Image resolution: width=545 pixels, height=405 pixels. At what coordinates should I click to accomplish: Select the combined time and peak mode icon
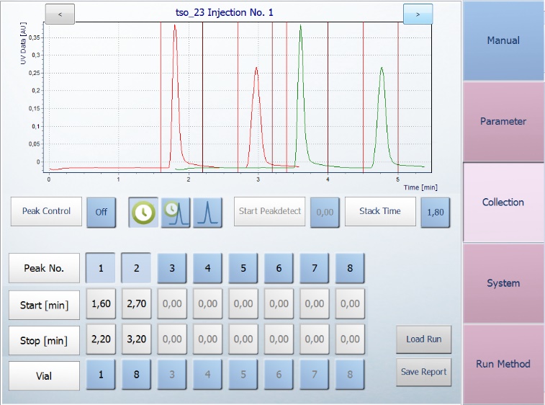175,213
